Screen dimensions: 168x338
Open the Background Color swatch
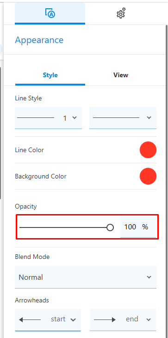click(x=148, y=176)
